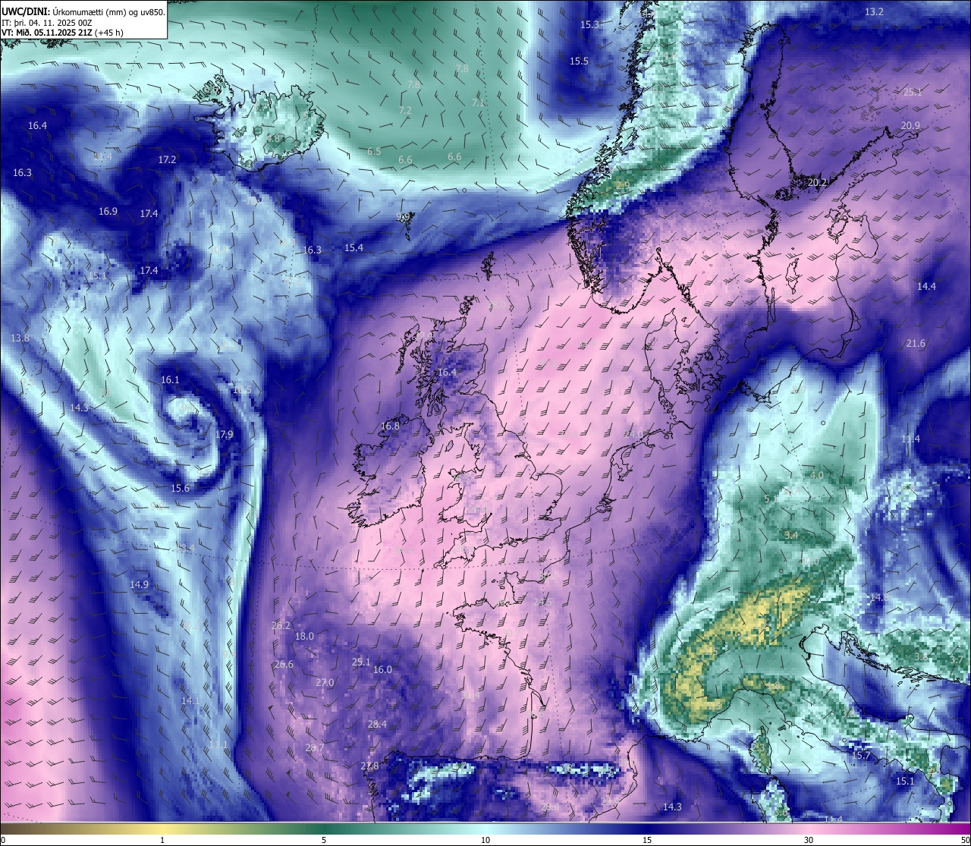Click the 15.4 map value
The height and width of the screenshot is (846, 971).
[x=354, y=248]
